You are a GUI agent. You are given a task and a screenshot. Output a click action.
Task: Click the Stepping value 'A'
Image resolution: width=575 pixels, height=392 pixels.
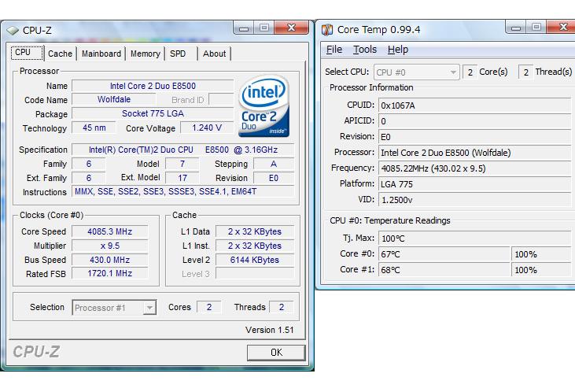[x=274, y=164]
